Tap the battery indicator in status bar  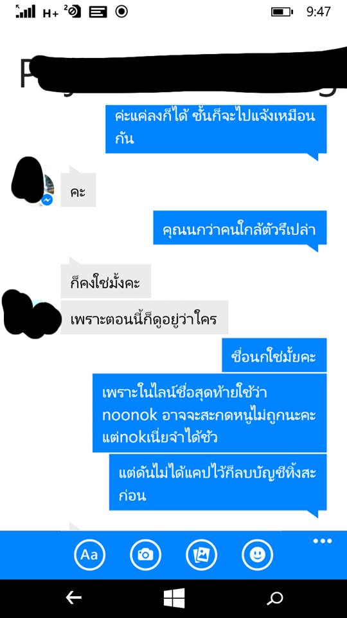(x=281, y=12)
